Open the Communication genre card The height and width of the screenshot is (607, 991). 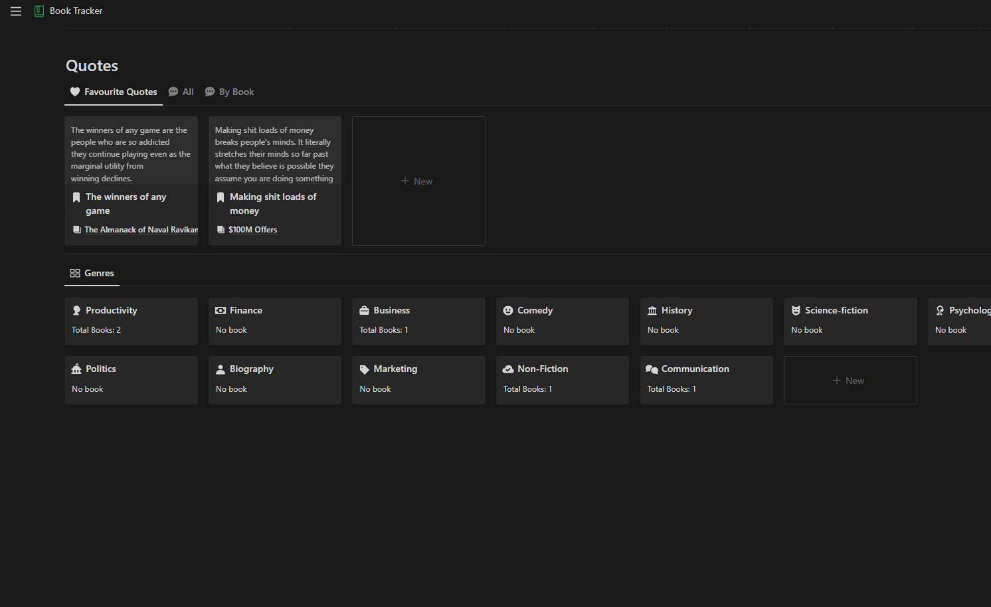click(707, 380)
